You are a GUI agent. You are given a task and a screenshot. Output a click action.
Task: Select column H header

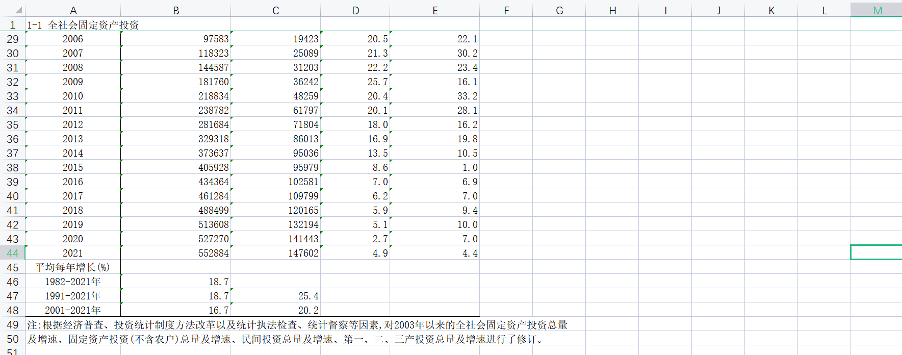(612, 10)
